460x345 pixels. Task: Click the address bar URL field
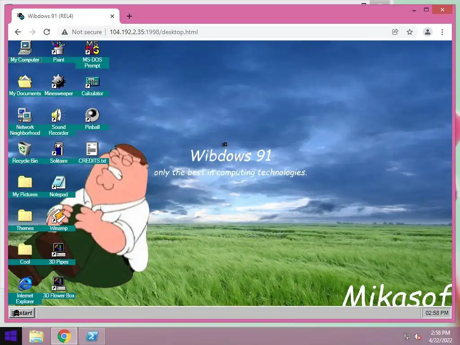click(154, 32)
